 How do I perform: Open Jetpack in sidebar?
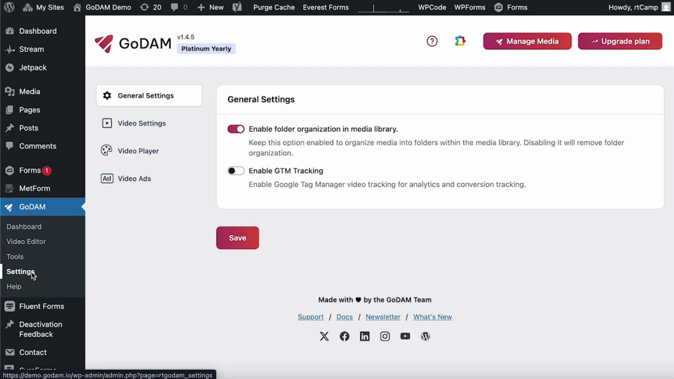[33, 67]
